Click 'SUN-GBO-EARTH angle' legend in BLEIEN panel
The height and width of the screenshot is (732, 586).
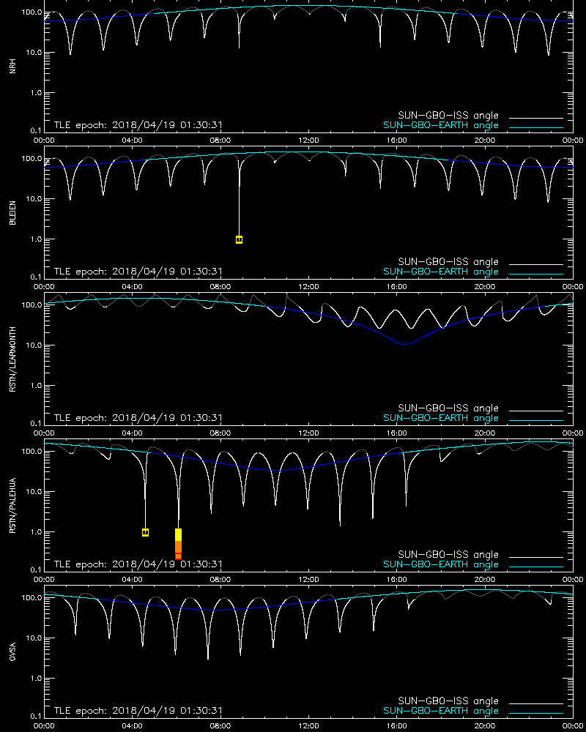coord(441,272)
